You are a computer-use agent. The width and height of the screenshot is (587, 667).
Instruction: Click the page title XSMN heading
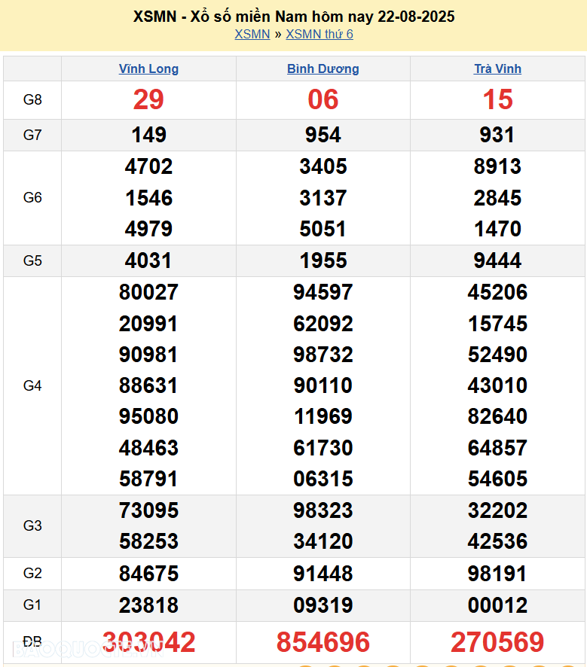pyautogui.click(x=293, y=17)
